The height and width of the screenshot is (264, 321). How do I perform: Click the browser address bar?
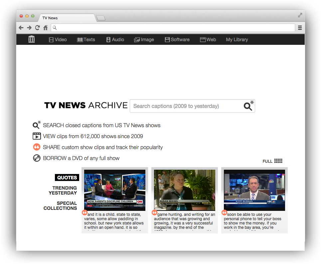click(x=173, y=28)
